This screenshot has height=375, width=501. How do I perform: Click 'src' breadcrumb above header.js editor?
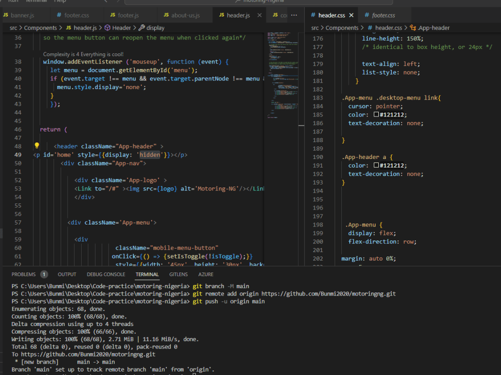14,27
